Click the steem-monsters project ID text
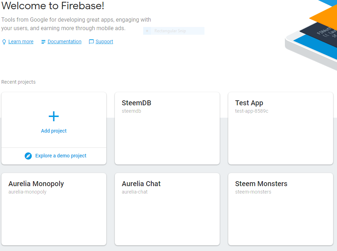 253,192
